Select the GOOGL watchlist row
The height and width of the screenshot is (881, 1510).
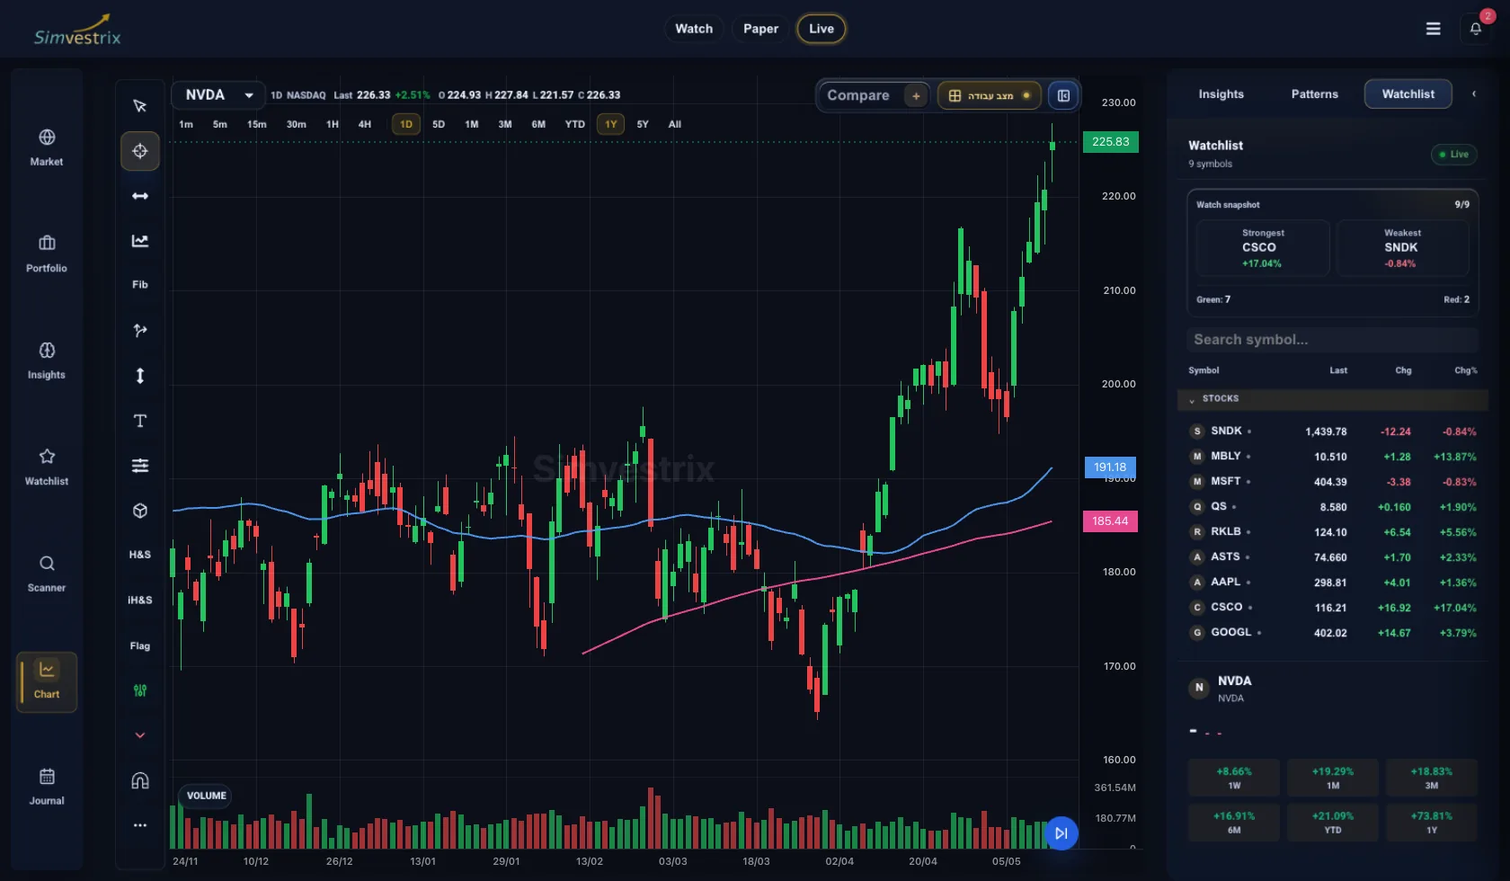click(x=1332, y=633)
